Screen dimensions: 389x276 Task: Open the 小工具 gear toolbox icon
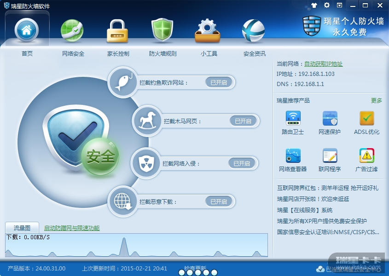coord(208,30)
